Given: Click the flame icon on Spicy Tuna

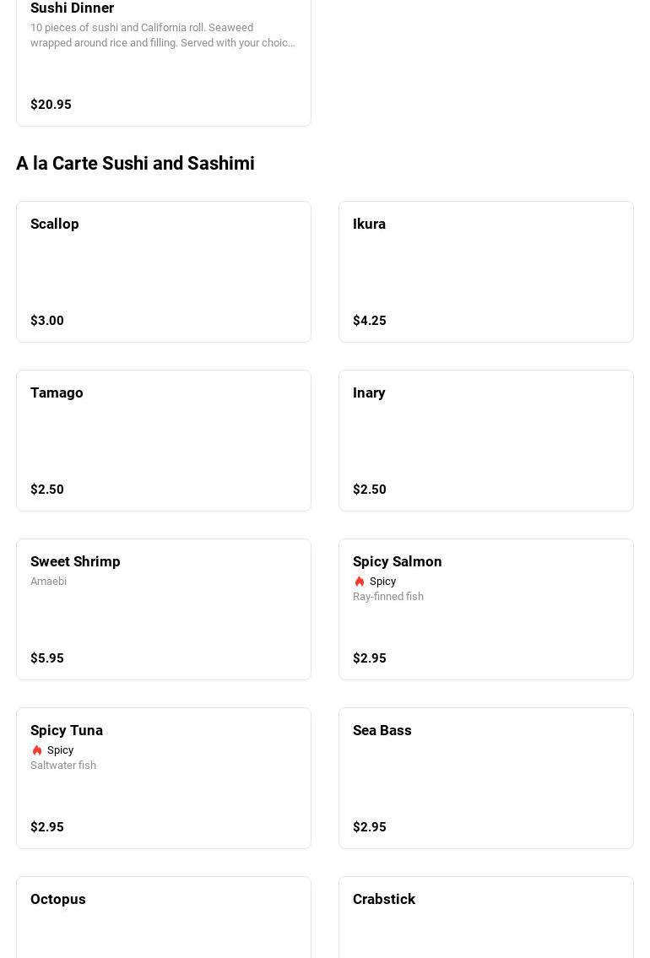Looking at the screenshot, I should click(x=37, y=750).
